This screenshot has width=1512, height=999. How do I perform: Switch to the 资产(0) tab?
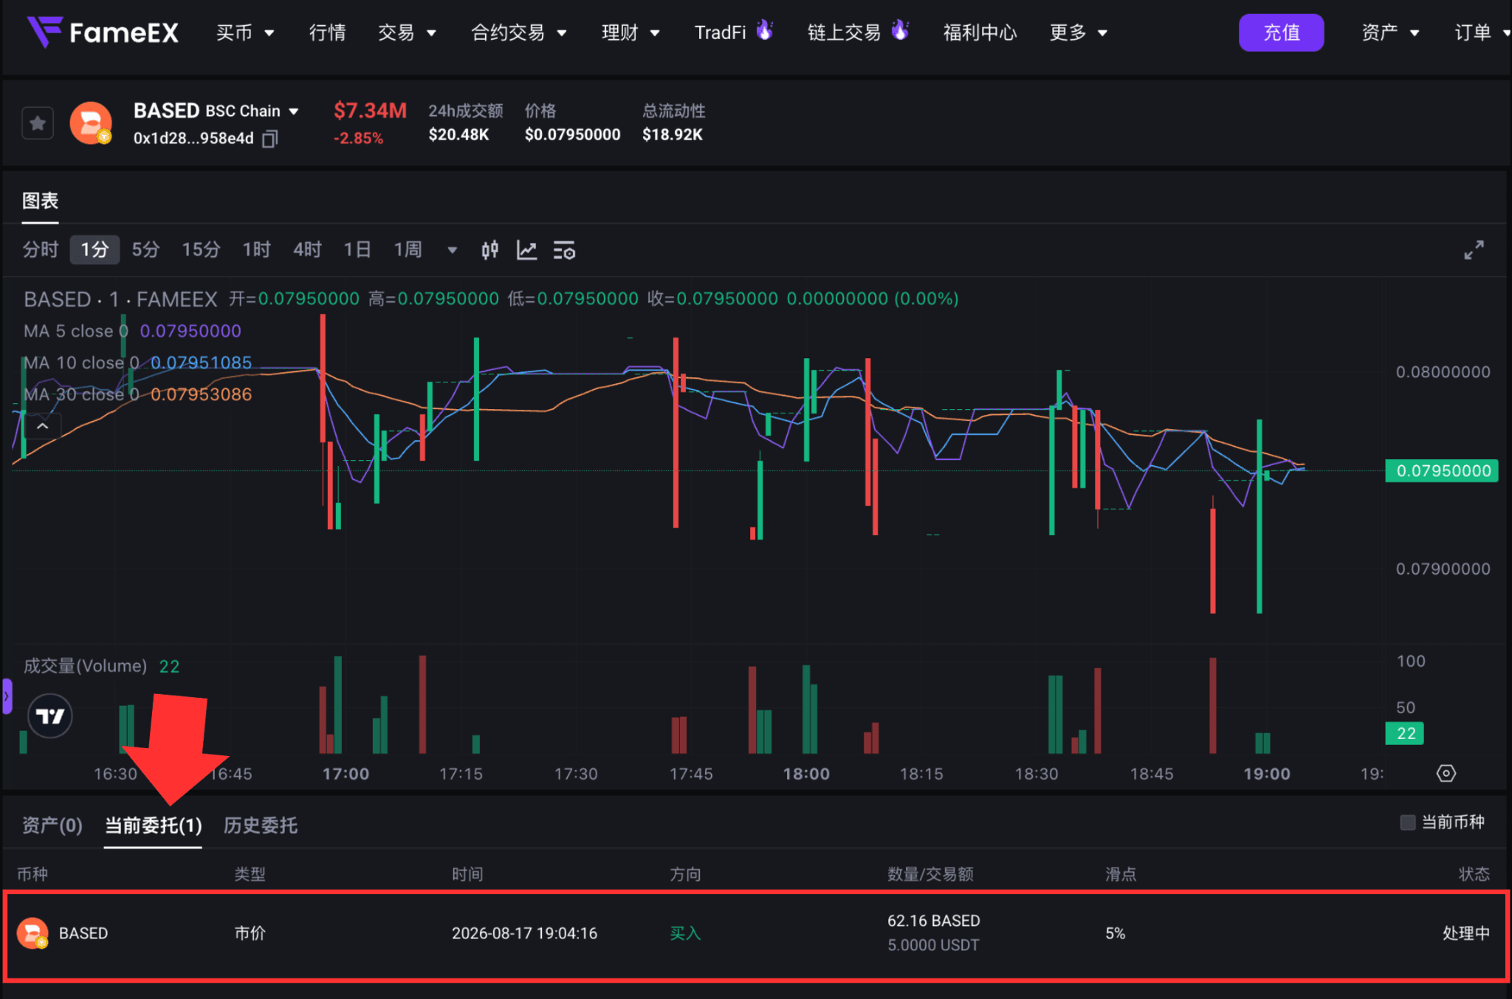tap(52, 825)
